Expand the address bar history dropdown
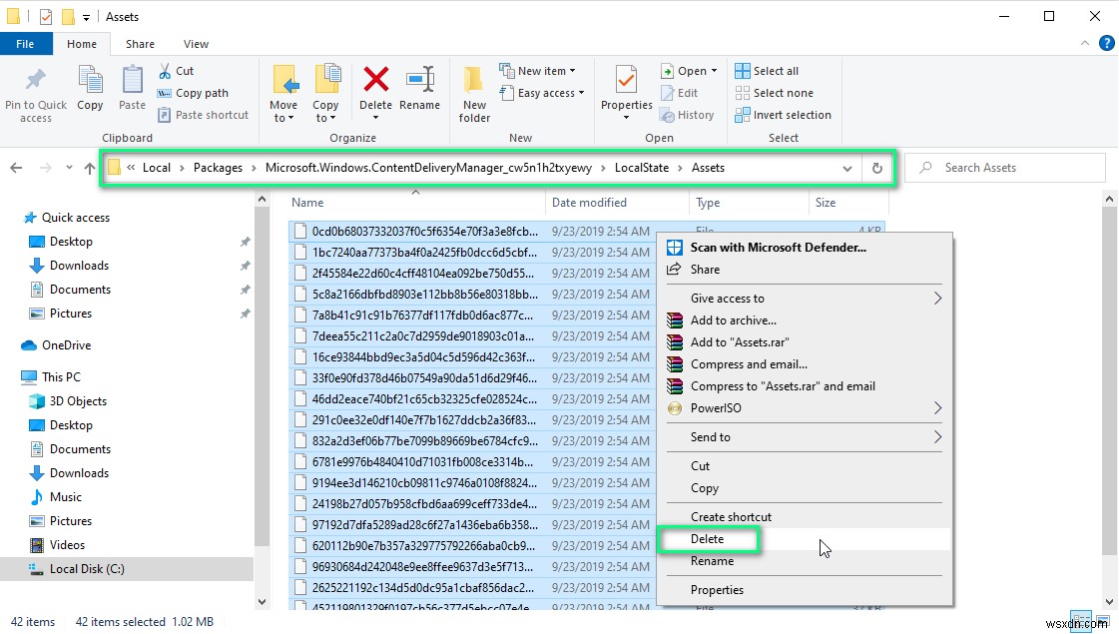Viewport: 1119px width, 634px height. coord(847,168)
